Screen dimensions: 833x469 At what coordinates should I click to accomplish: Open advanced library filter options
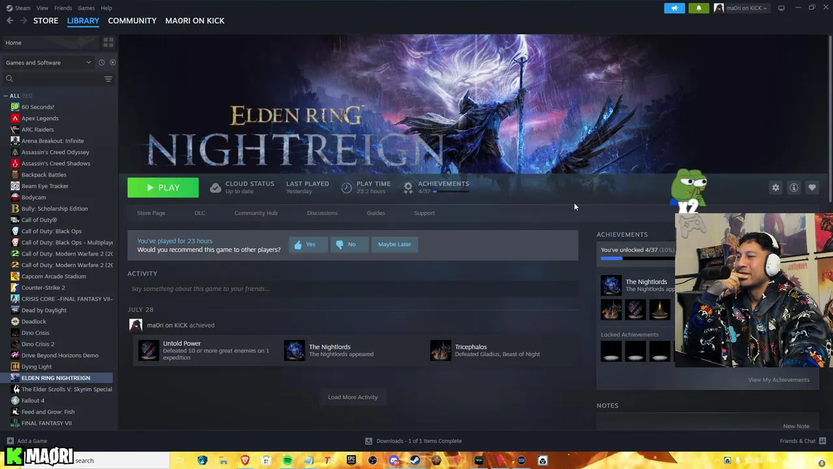[x=109, y=79]
